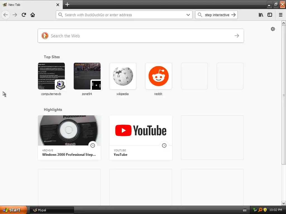The image size is (286, 214).
Task: Click the computernewb favicon badge
Action: 60,85
